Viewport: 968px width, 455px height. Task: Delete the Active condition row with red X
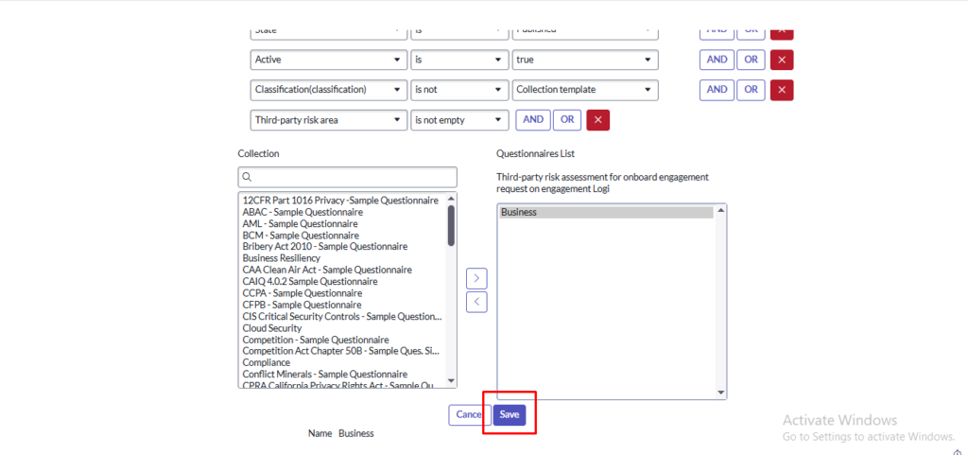point(782,60)
